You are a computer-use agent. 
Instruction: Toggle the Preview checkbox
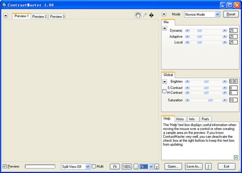(x=5, y=166)
